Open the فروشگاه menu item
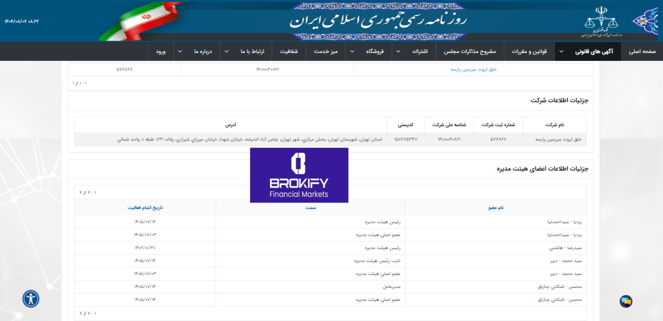Screen dimensions: 663x321 coord(375,52)
